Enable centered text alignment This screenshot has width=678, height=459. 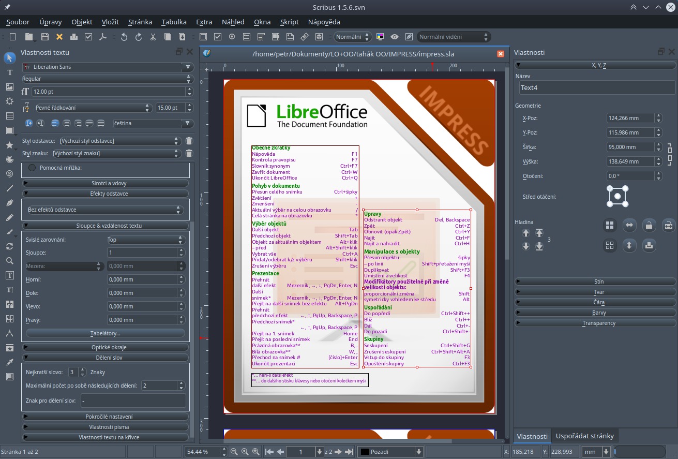pyautogui.click(x=67, y=123)
